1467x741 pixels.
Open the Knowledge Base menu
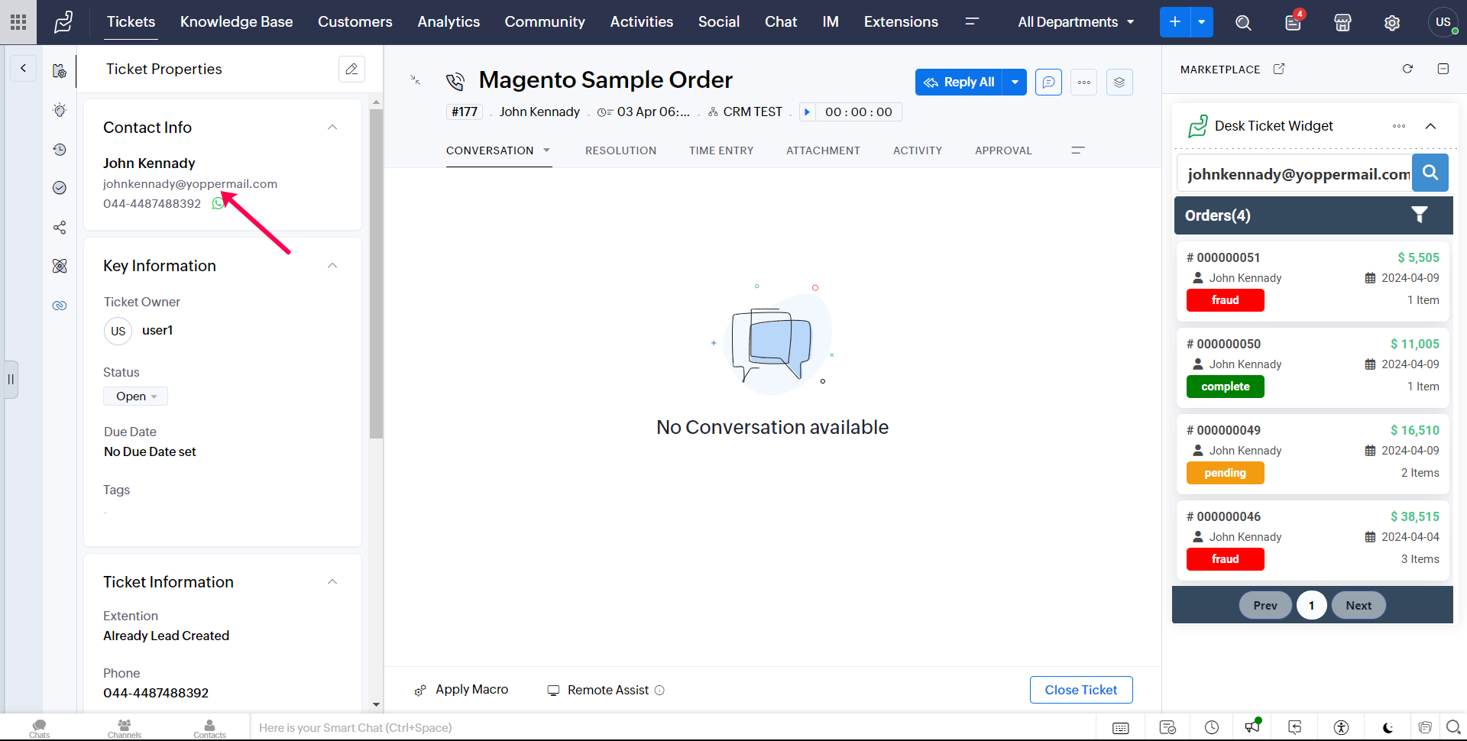click(x=236, y=22)
